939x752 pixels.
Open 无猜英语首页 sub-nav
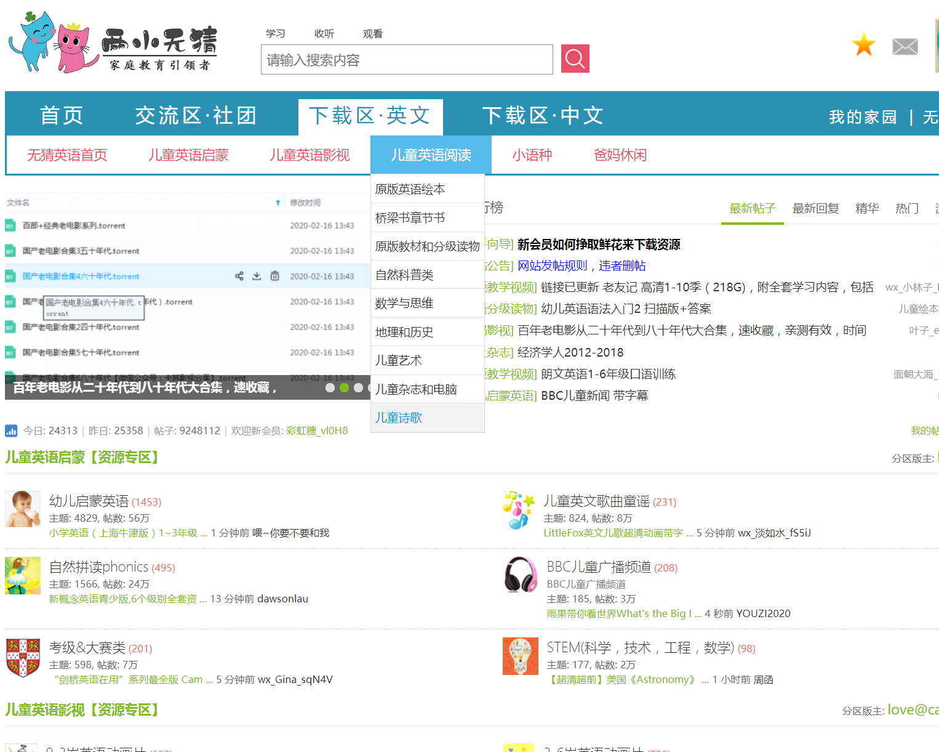click(67, 155)
